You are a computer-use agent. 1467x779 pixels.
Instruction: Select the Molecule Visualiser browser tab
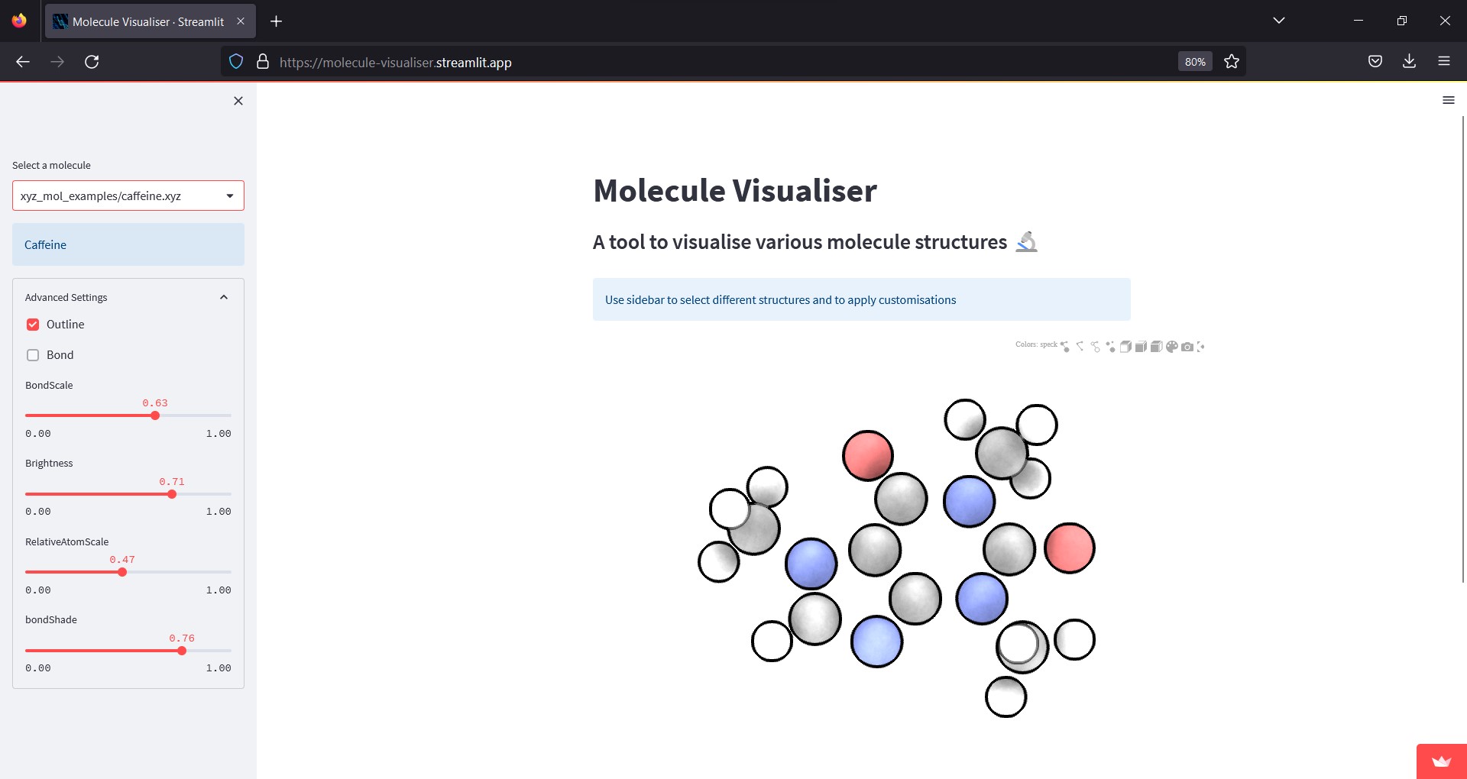click(x=150, y=21)
